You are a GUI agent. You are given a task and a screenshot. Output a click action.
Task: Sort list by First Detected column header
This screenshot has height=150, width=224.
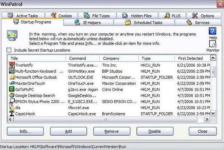click(x=193, y=58)
